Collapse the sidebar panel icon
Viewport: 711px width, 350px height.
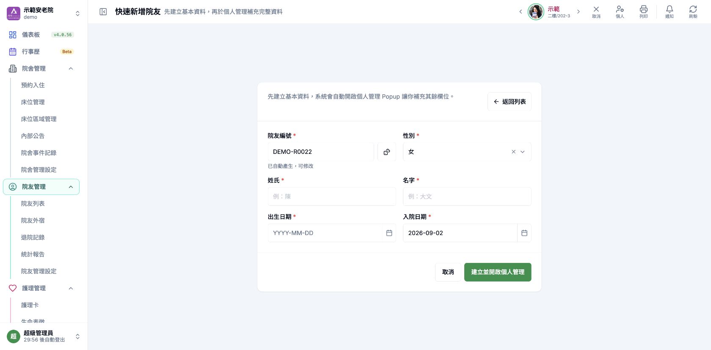[x=103, y=12]
